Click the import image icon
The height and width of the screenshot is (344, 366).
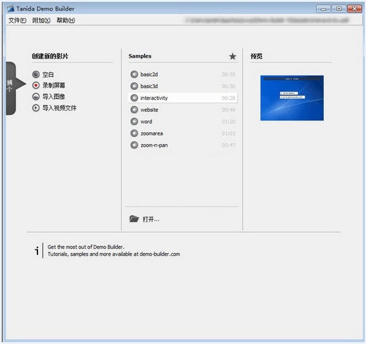[x=36, y=96]
